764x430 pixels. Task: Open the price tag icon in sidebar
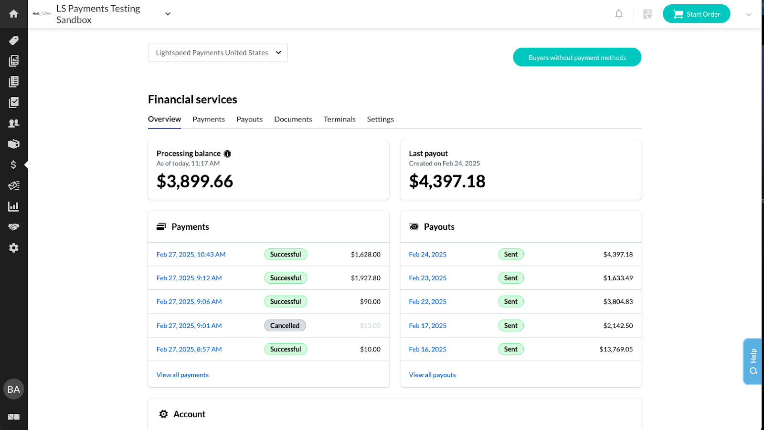click(14, 41)
